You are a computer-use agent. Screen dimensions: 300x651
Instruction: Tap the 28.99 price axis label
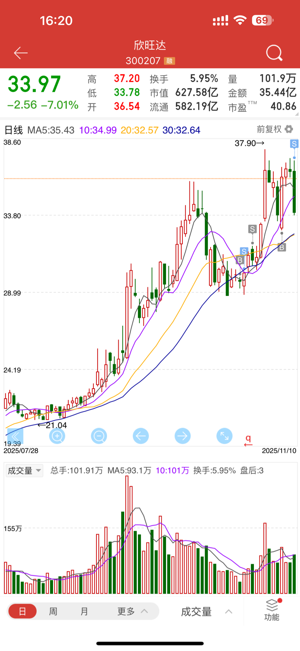[12, 293]
